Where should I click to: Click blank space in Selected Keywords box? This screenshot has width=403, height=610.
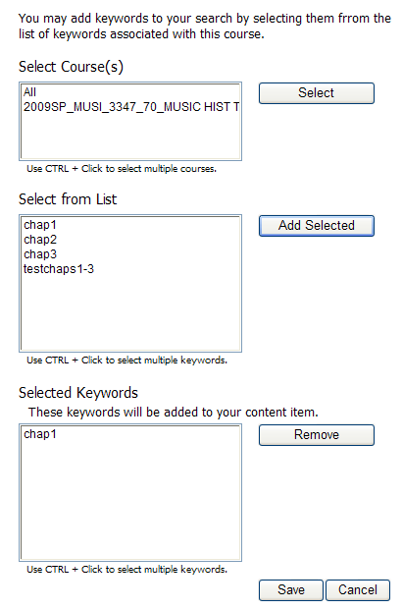130,500
